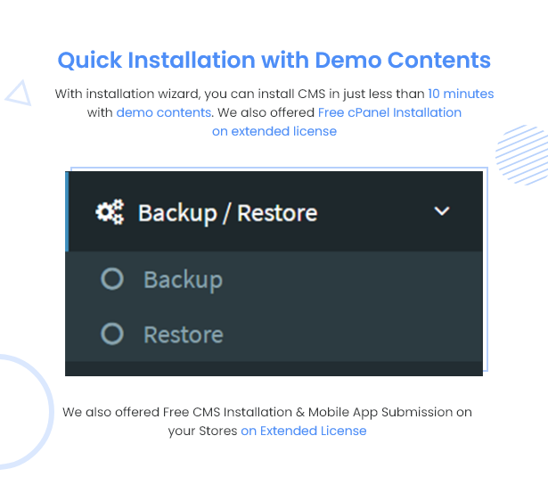Open the Backup / Restore menu header

click(274, 211)
